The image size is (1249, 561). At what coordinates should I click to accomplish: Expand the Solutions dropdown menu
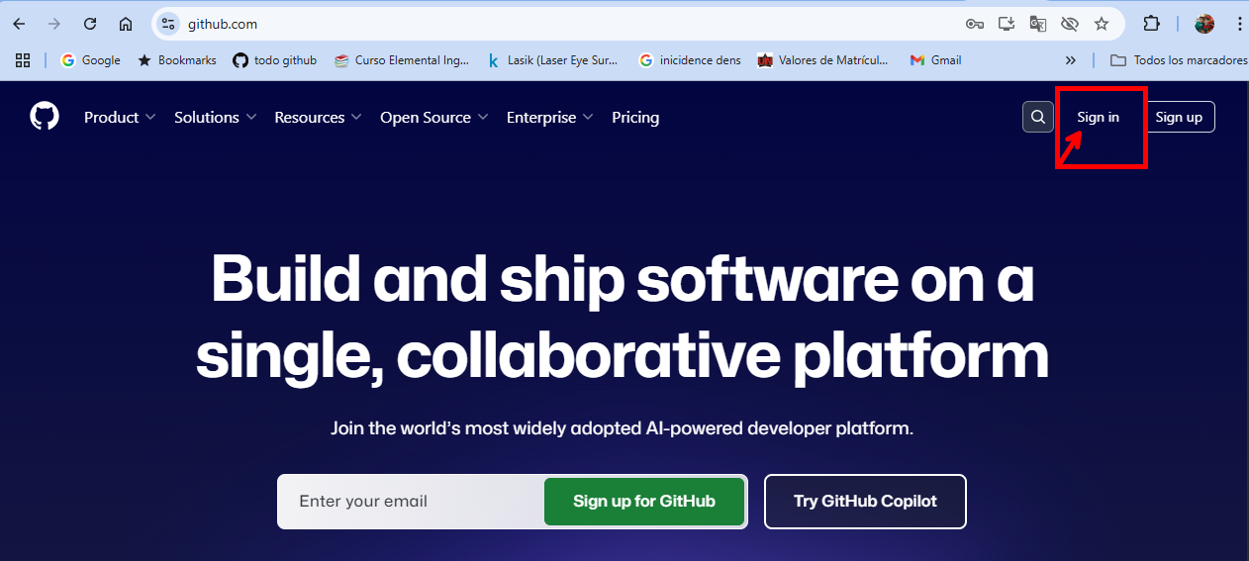[x=216, y=117]
